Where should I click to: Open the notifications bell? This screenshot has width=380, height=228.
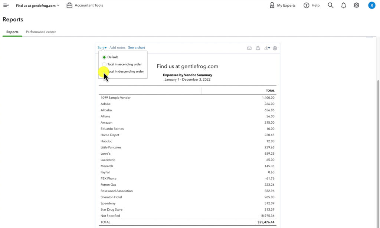[343, 5]
